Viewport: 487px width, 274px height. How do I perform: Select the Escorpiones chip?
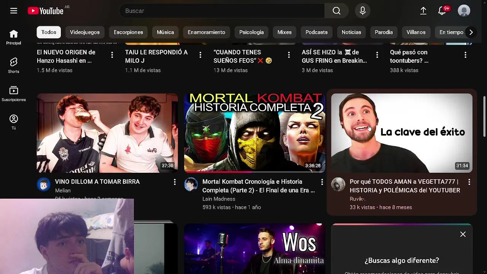click(128, 32)
